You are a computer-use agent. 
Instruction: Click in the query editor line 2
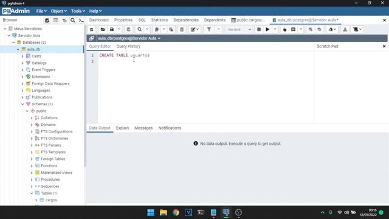click(206, 61)
